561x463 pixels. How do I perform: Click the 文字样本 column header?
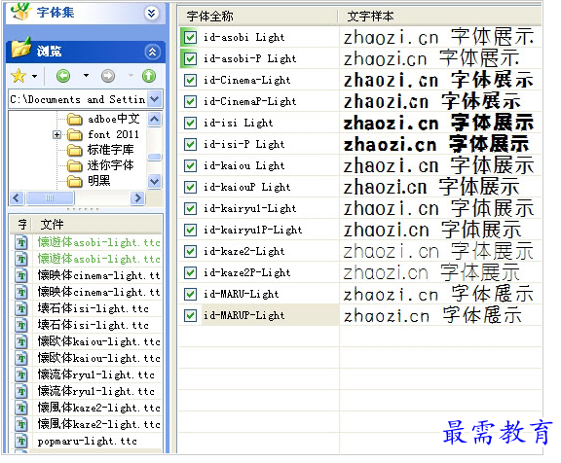[439, 17]
